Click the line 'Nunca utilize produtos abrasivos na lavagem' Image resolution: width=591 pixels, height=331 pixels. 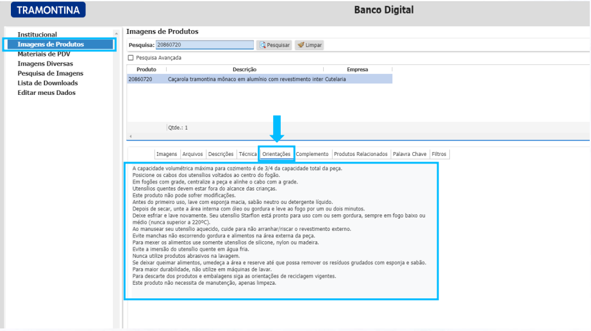click(x=186, y=256)
